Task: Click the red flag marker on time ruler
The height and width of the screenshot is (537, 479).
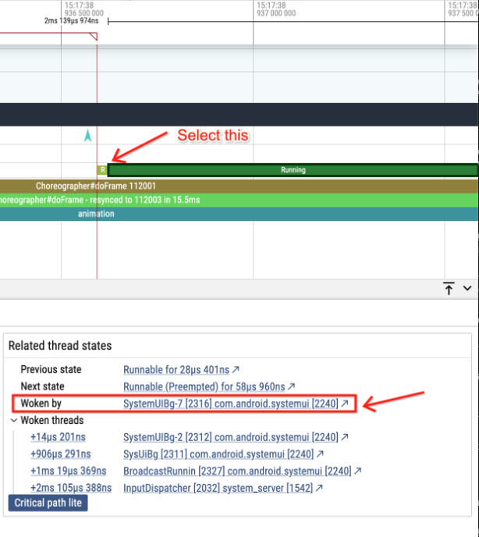Action: pos(94,37)
